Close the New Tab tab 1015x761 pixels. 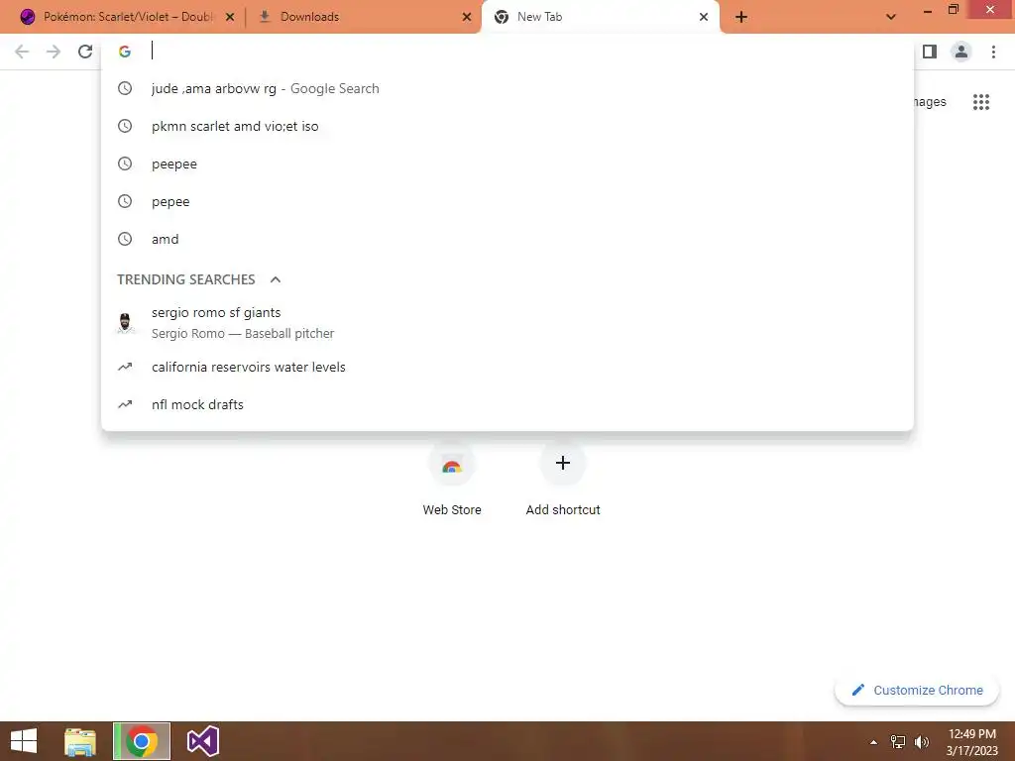pos(704,17)
